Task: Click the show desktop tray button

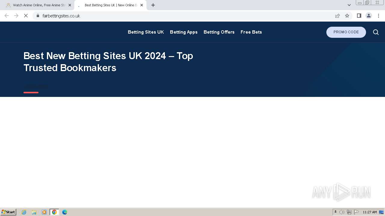Action: point(382,212)
